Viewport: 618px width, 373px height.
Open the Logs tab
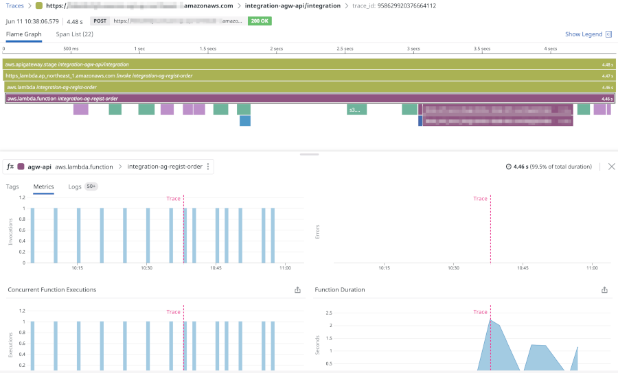74,186
